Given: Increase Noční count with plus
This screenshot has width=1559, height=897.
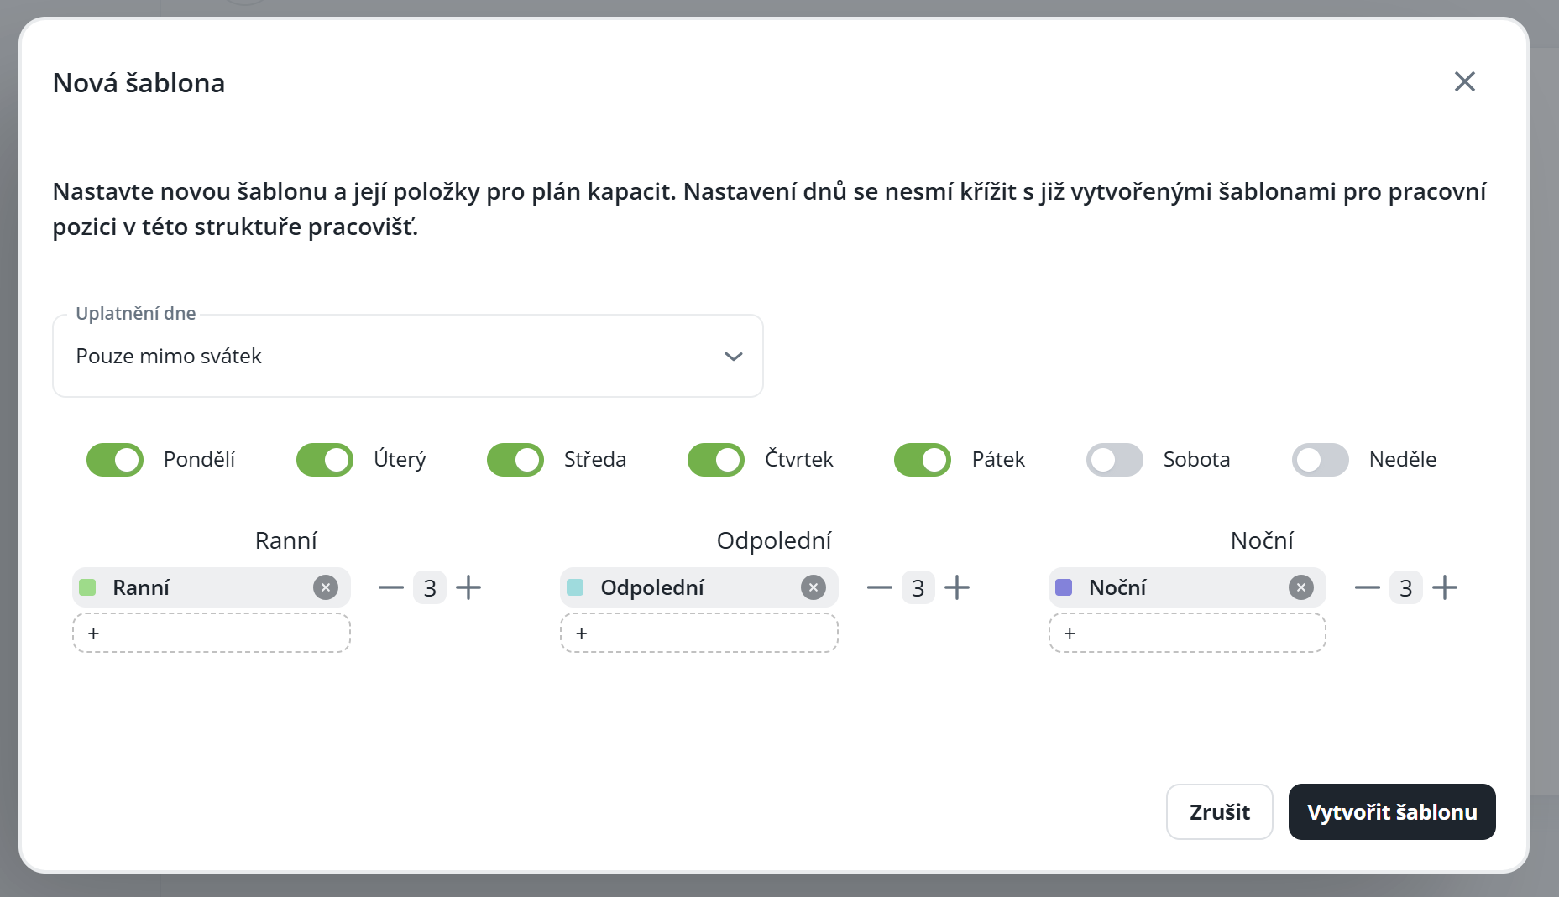Looking at the screenshot, I should (1445, 587).
